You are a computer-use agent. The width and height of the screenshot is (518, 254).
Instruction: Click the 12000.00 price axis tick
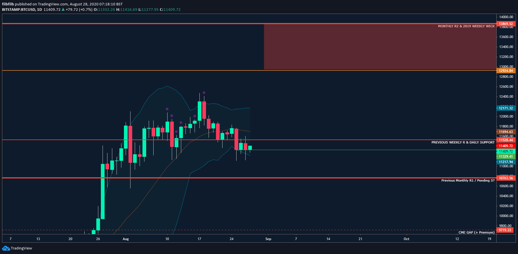pos(506,116)
